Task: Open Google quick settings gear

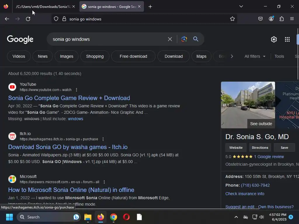Action: [x=274, y=39]
